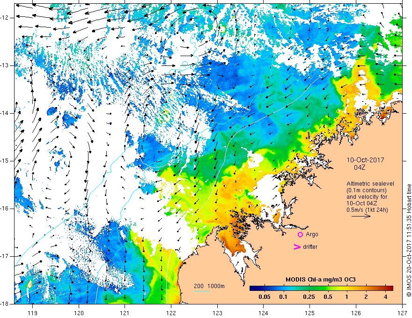
Task: Click the '200 1000m' depth contour label
Action: click(209, 286)
